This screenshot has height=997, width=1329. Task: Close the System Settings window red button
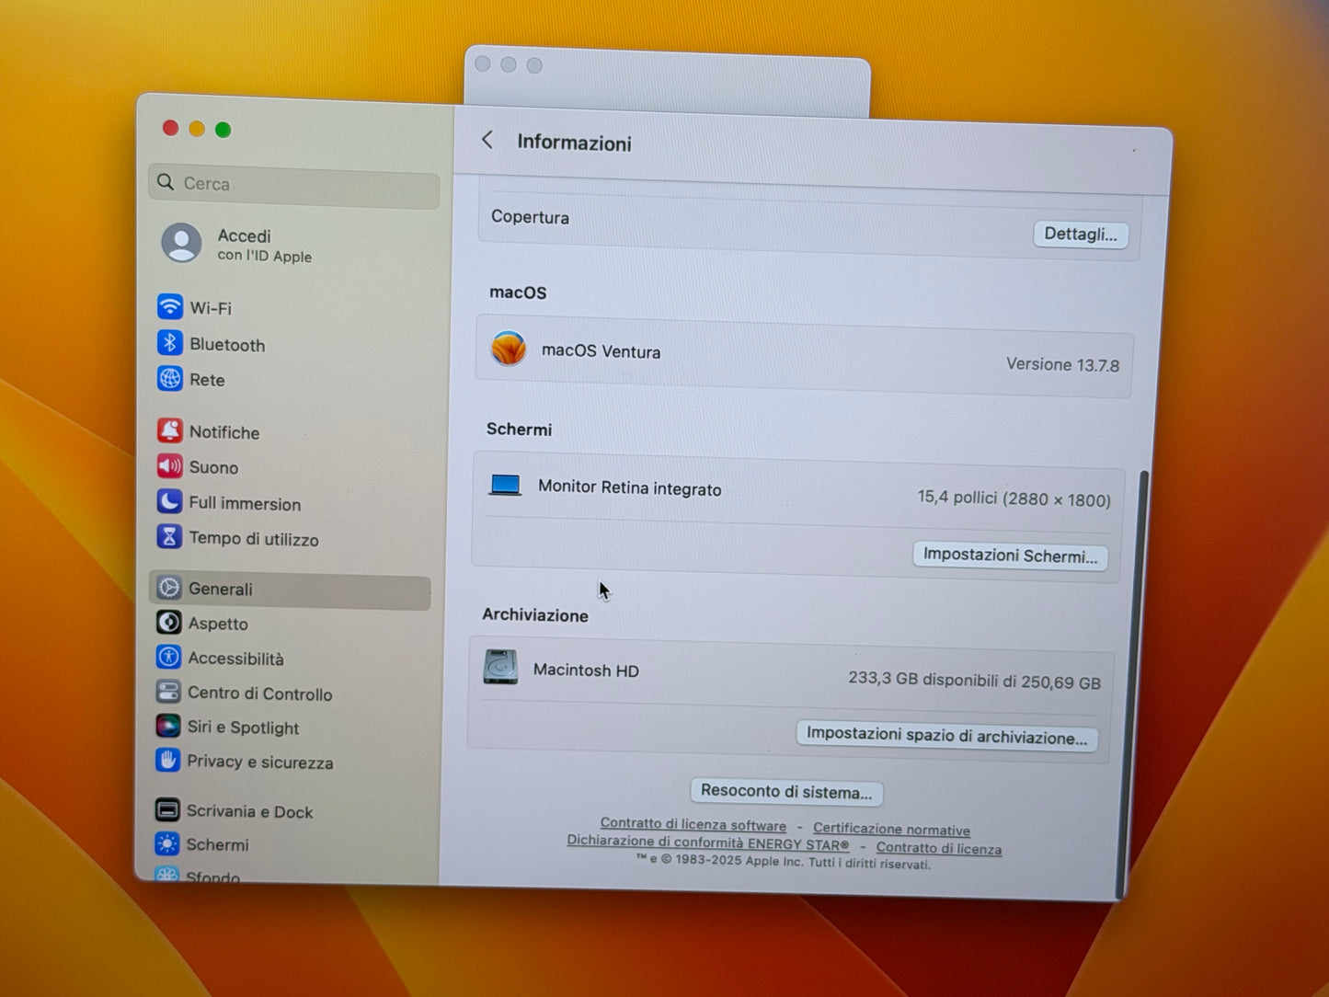tap(170, 128)
